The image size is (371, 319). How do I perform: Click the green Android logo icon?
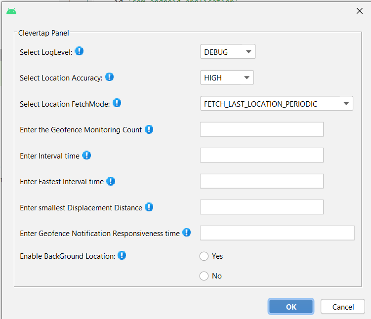pyautogui.click(x=11, y=11)
